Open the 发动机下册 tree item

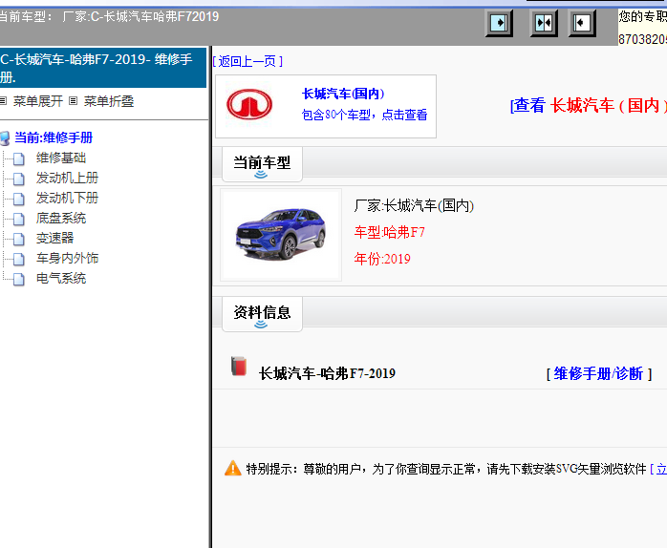[67, 199]
